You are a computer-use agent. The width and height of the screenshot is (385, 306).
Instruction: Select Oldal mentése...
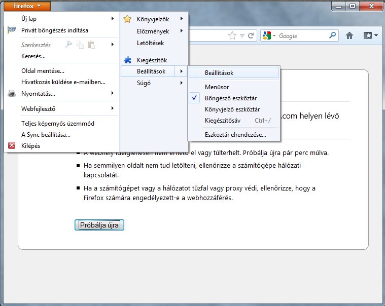[x=61, y=71]
